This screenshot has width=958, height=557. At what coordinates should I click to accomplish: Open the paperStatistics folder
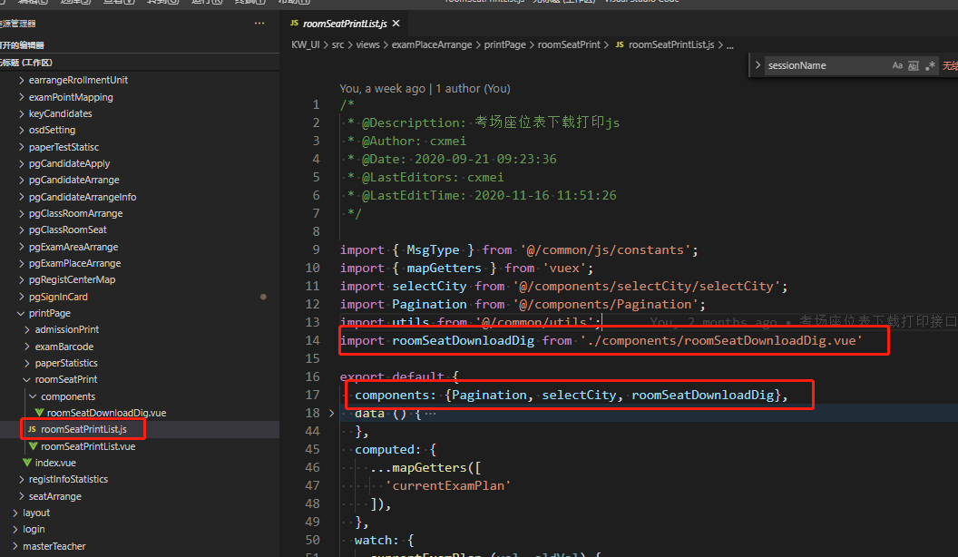(66, 363)
